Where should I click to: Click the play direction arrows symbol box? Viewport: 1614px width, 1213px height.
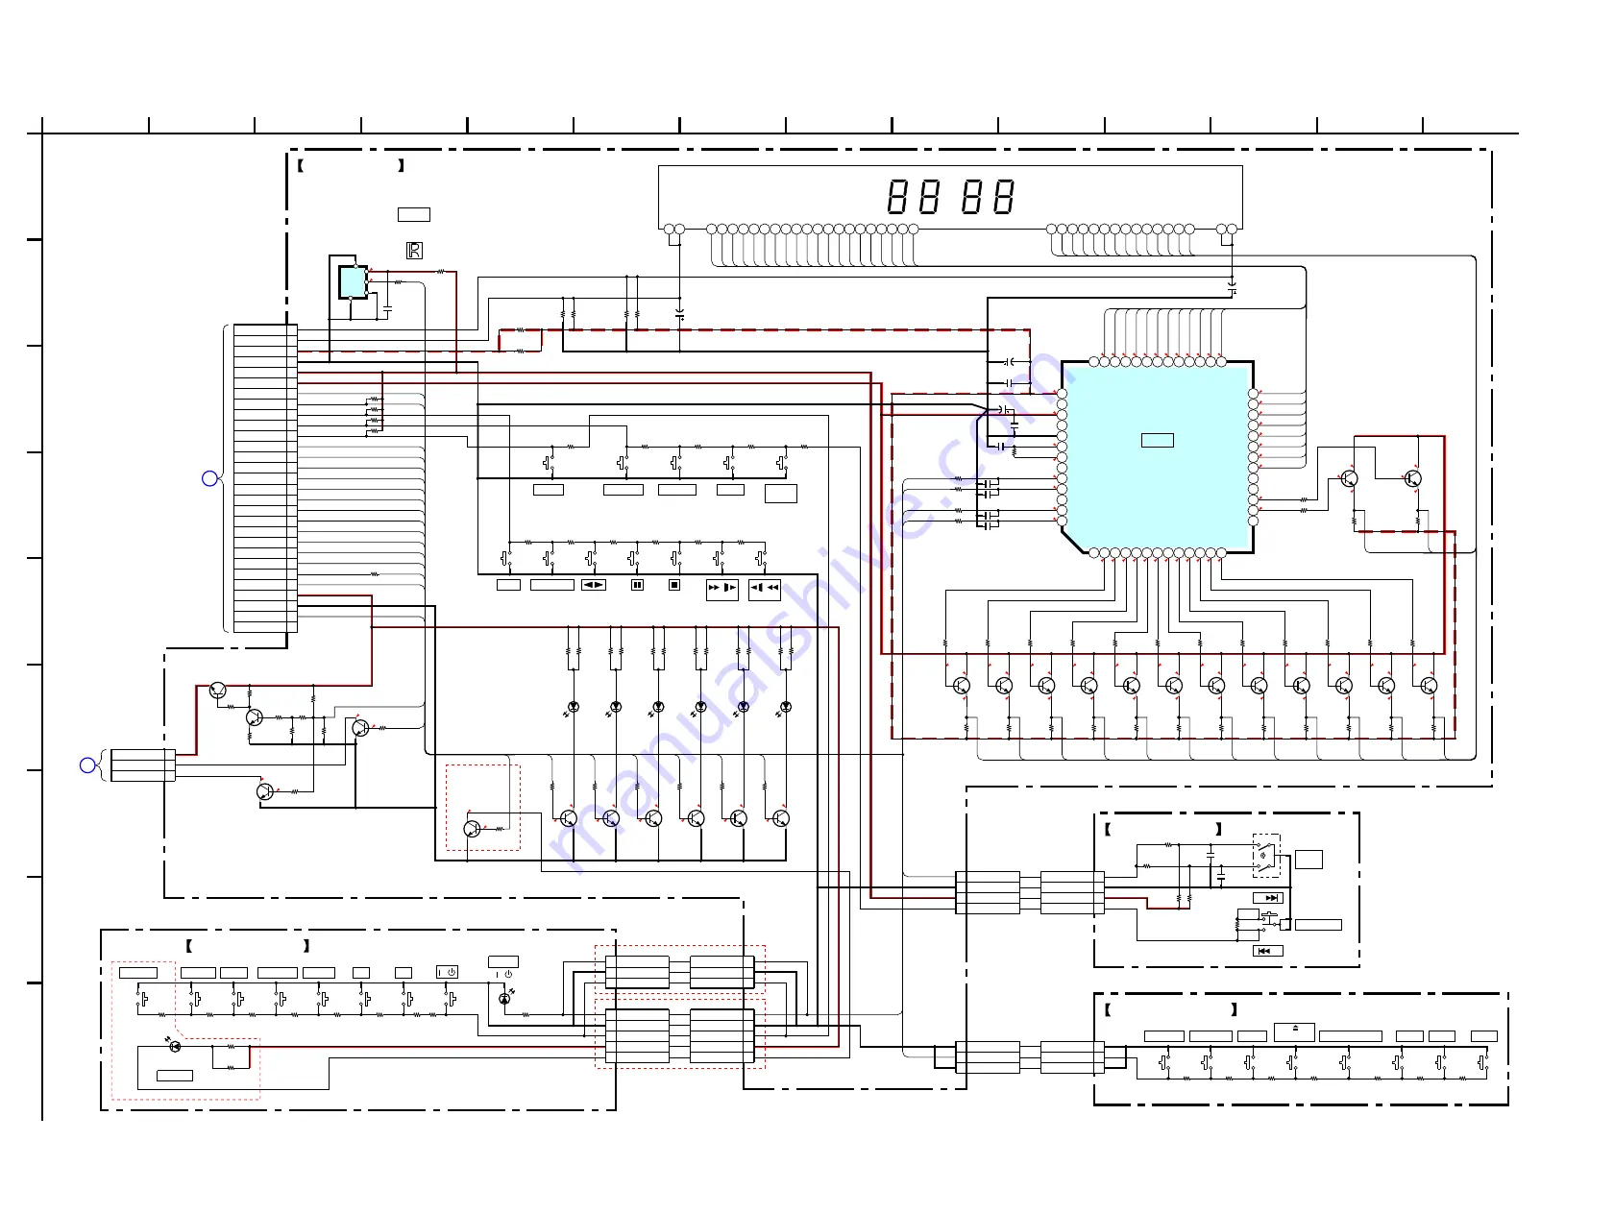[x=594, y=585]
